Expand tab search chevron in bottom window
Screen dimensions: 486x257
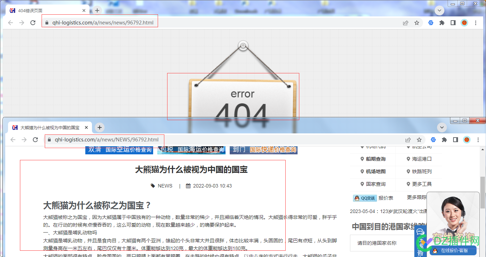coord(442,127)
